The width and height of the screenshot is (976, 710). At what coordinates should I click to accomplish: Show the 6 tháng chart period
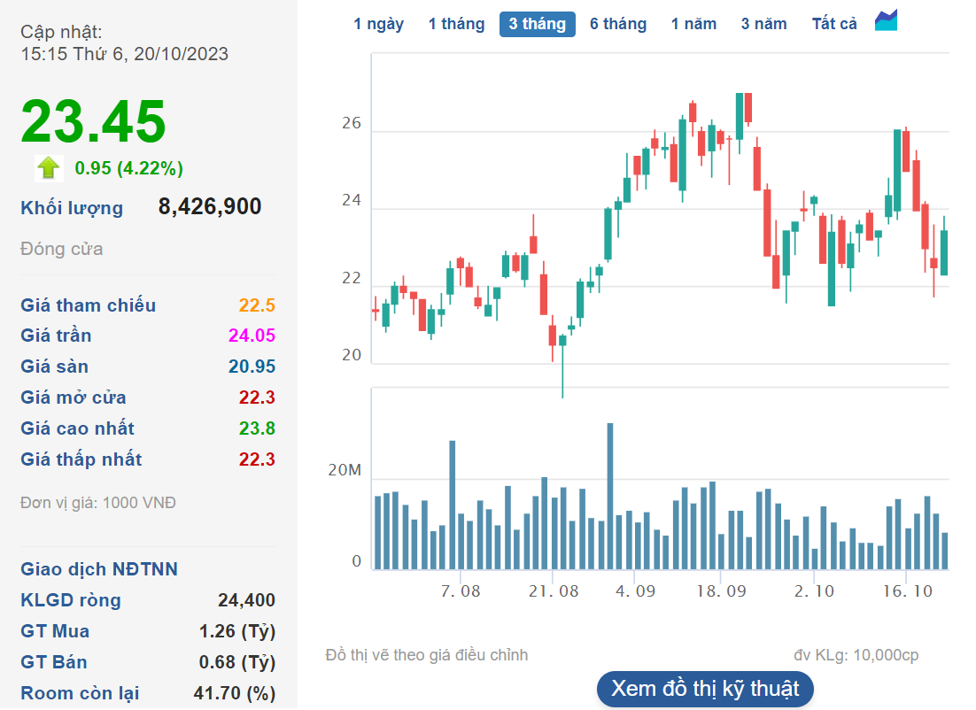pos(618,24)
